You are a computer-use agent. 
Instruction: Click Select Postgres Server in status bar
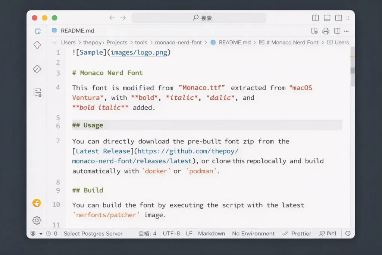pos(93,233)
